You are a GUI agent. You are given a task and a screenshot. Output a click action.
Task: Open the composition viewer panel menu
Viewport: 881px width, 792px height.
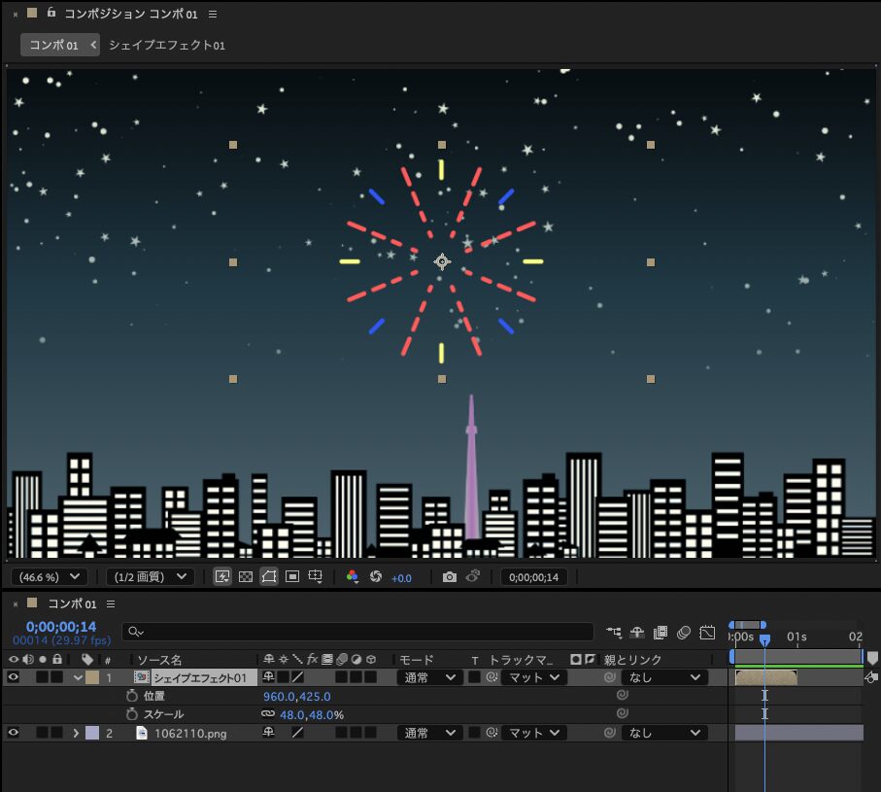213,14
